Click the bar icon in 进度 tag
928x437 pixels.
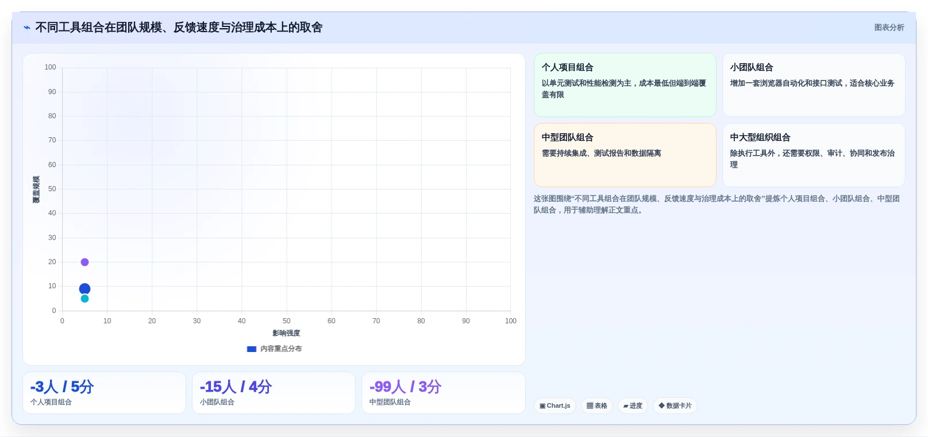(626, 405)
